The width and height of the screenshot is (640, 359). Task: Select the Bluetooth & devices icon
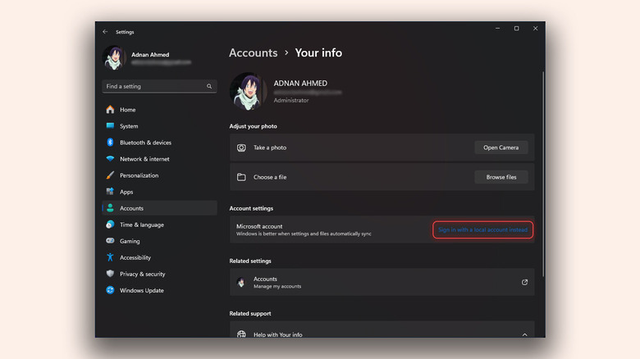click(110, 143)
